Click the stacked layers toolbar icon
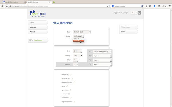 coord(159,6)
